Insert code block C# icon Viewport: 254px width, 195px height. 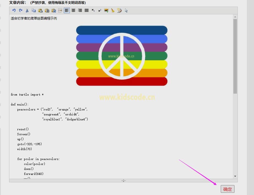60,10
